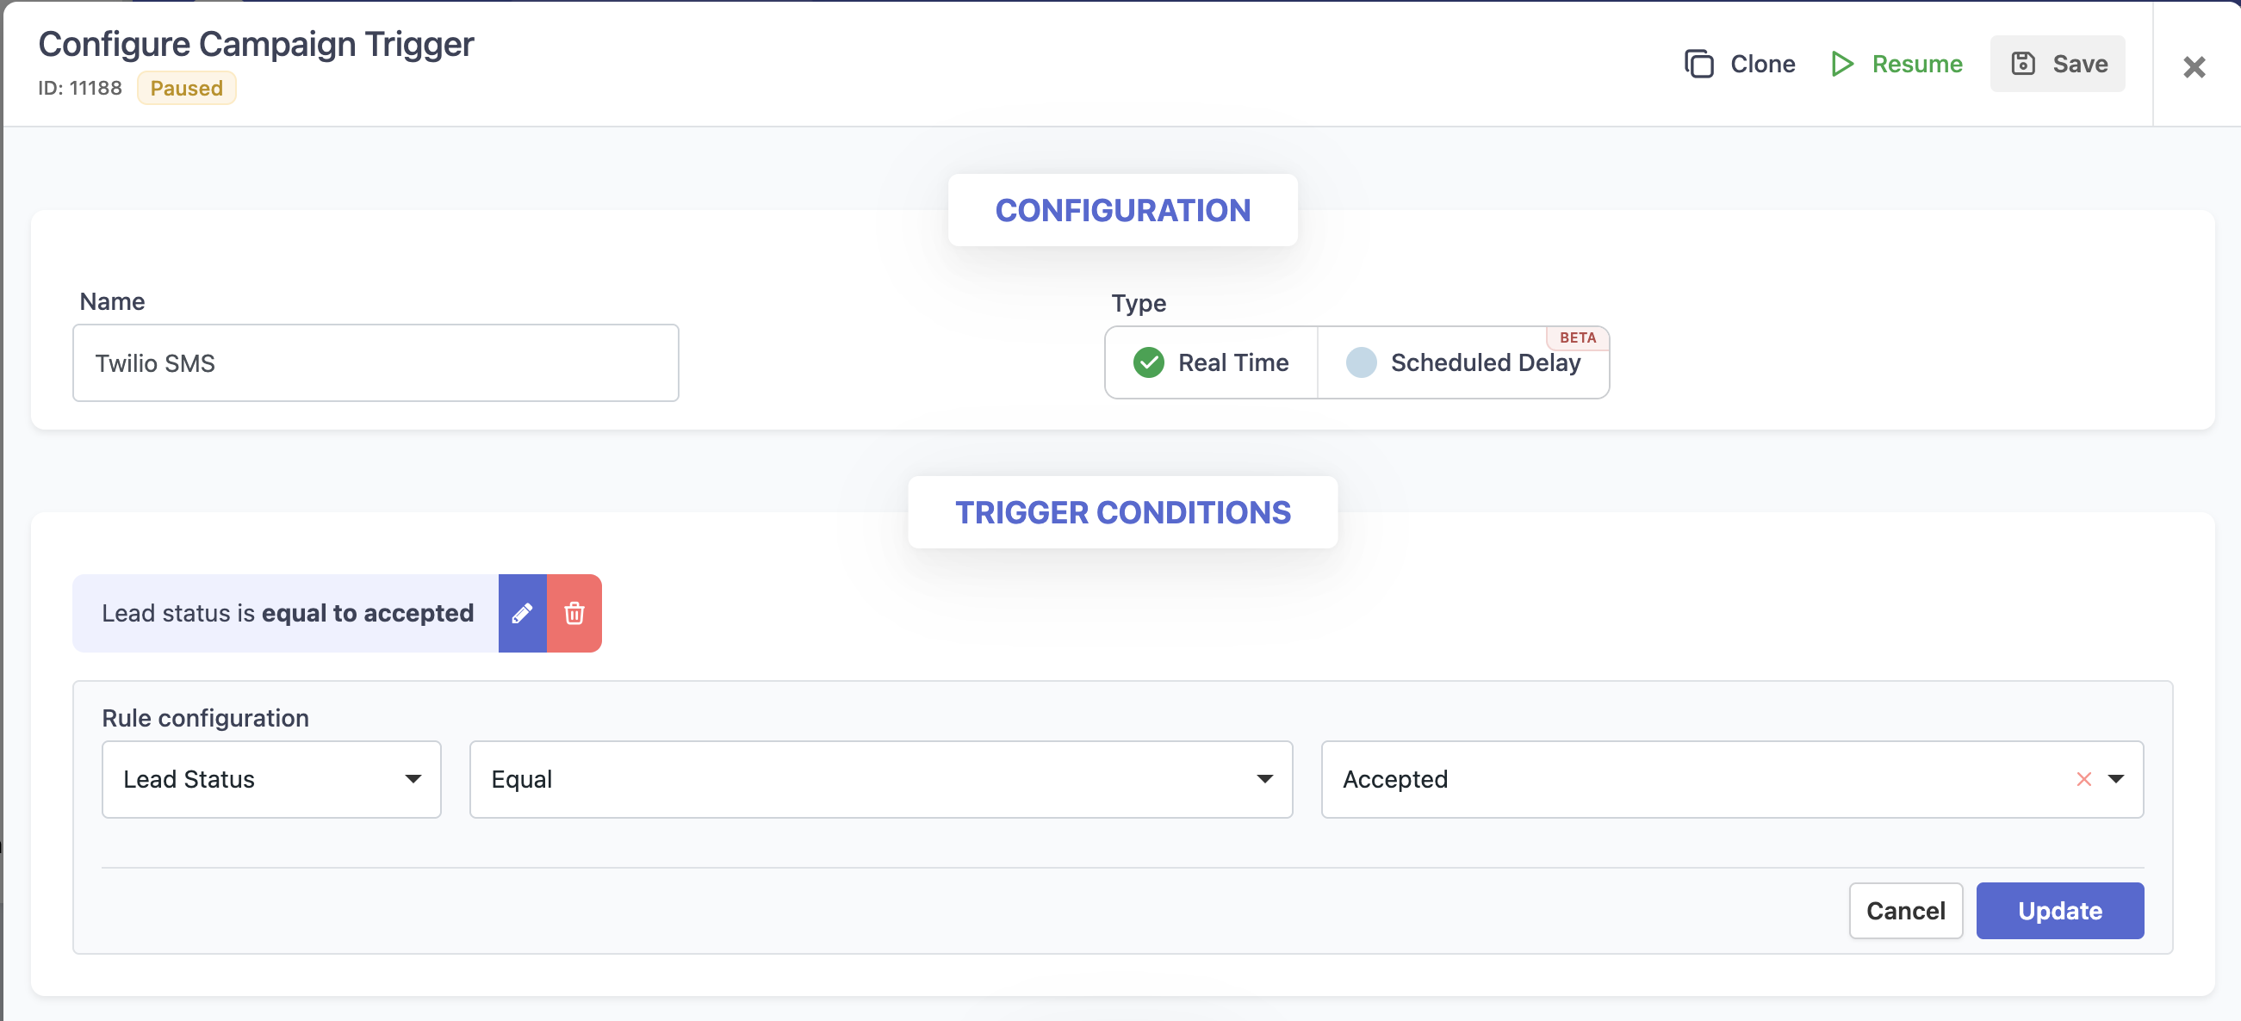Click the 'Lead status is equal to accepted' chip

(x=287, y=613)
